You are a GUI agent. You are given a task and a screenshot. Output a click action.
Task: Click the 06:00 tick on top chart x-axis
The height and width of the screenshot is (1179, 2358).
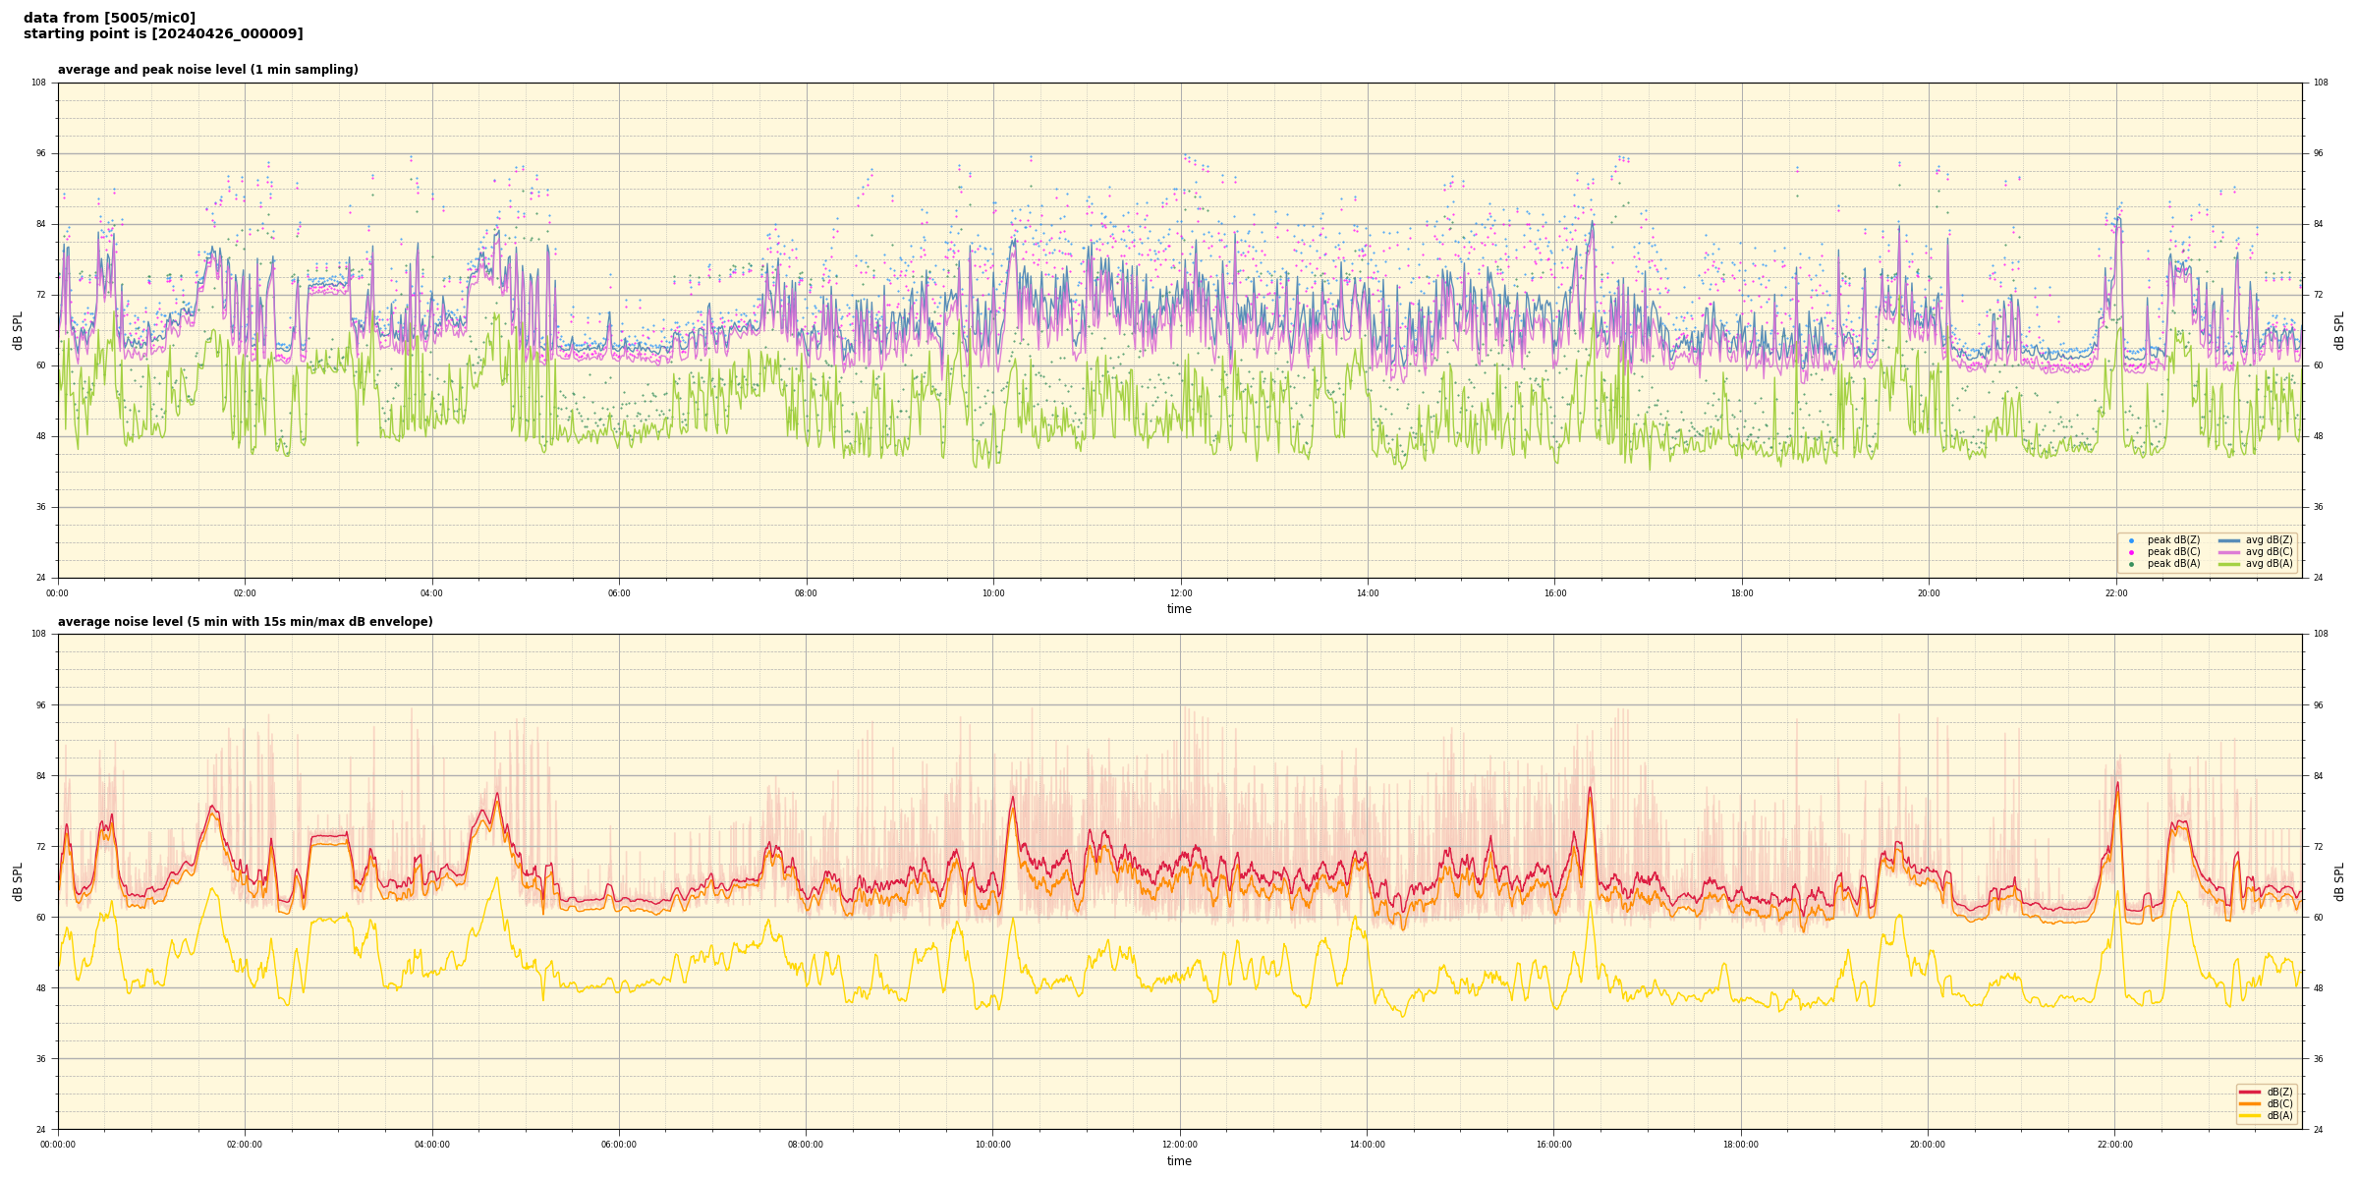(x=619, y=593)
